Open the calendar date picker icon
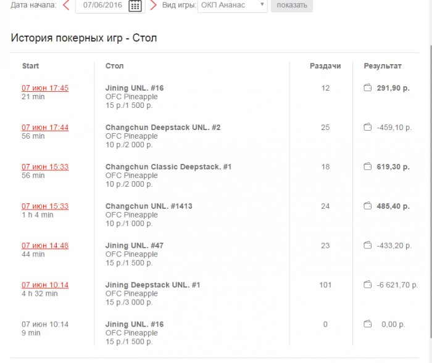The height and width of the screenshot is (363, 432). tap(135, 6)
